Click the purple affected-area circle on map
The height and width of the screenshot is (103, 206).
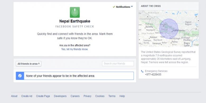169,29
